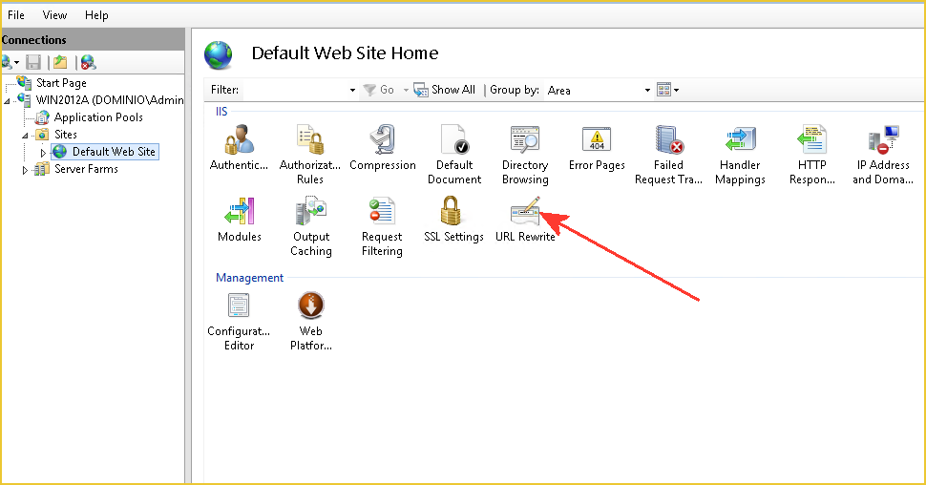
Task: Expand the Default Web Site node
Action: coord(43,153)
